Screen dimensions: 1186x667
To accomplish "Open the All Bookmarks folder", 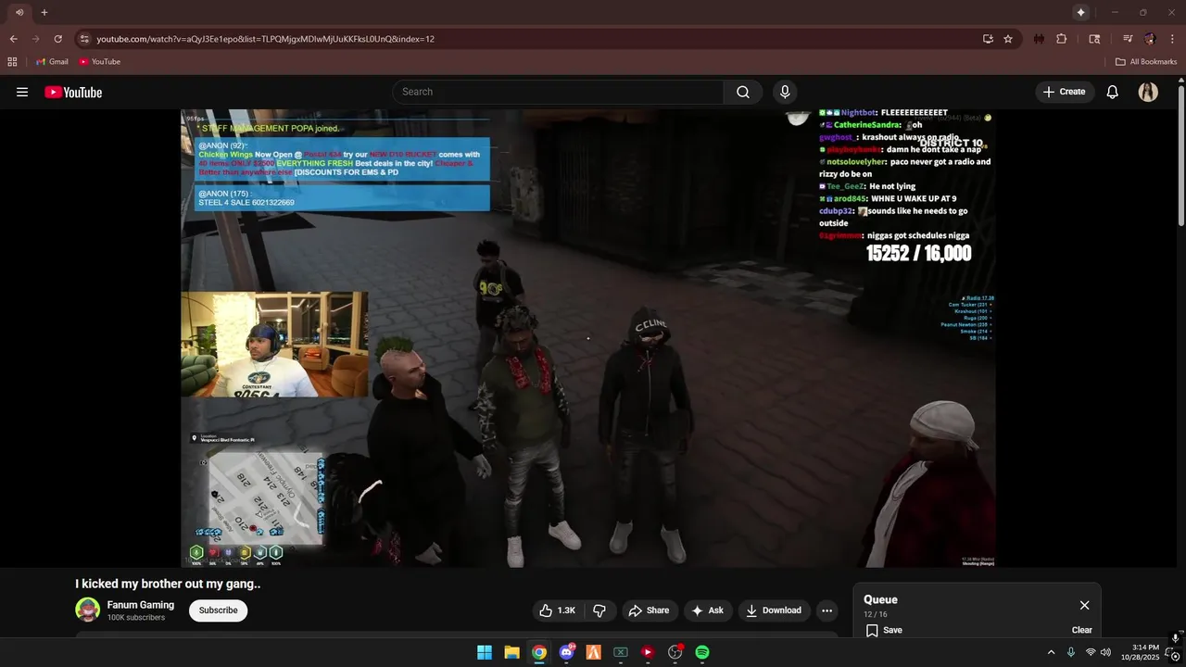I will (1146, 62).
